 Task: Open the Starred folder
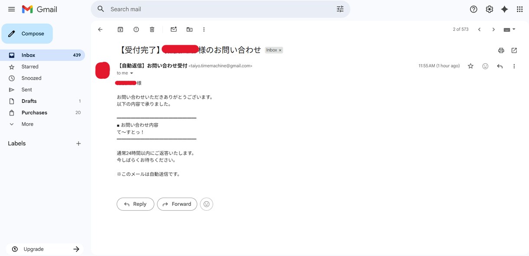43,67
